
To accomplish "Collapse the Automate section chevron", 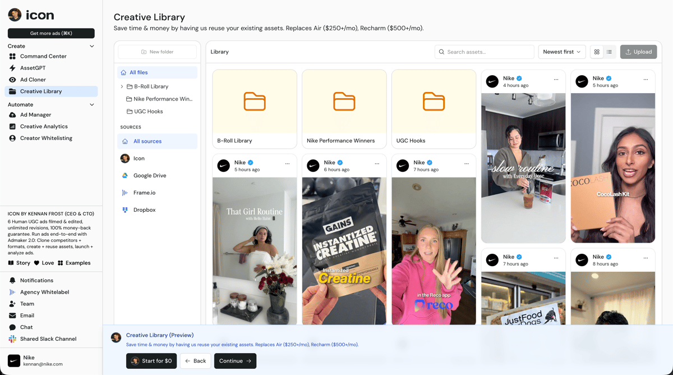I will pyautogui.click(x=92, y=105).
